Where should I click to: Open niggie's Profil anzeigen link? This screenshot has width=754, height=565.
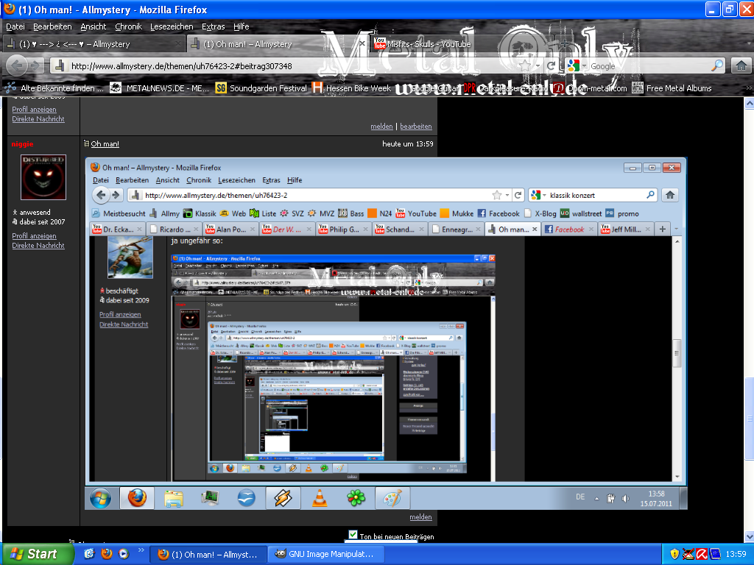[x=34, y=236]
